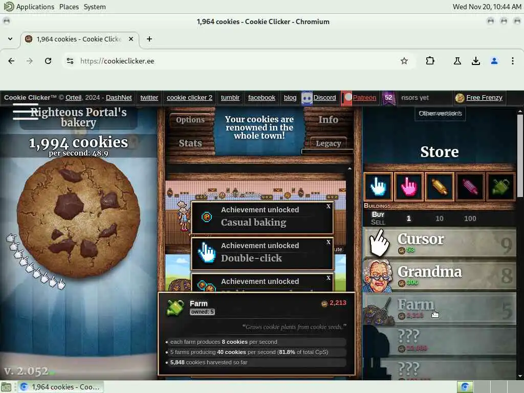The image size is (524, 393).
Task: Open the Discord link
Action: coord(324,98)
